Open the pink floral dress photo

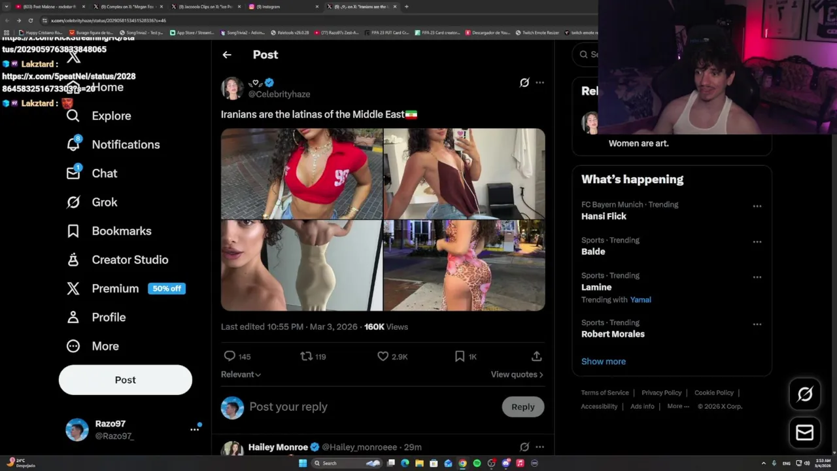pos(464,266)
